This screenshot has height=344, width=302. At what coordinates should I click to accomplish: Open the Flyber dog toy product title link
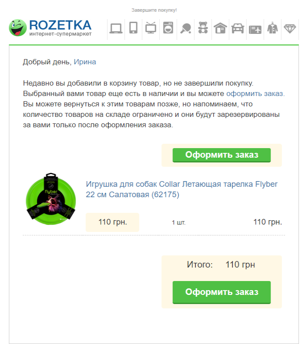pos(181,189)
